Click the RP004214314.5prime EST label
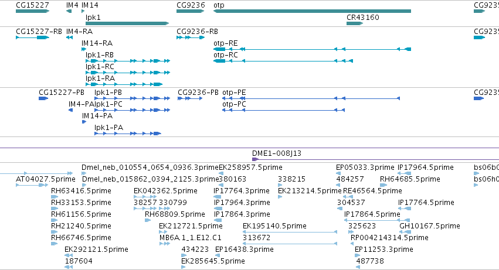Image resolution: width=499 pixels, height=270 pixels. pos(389,238)
